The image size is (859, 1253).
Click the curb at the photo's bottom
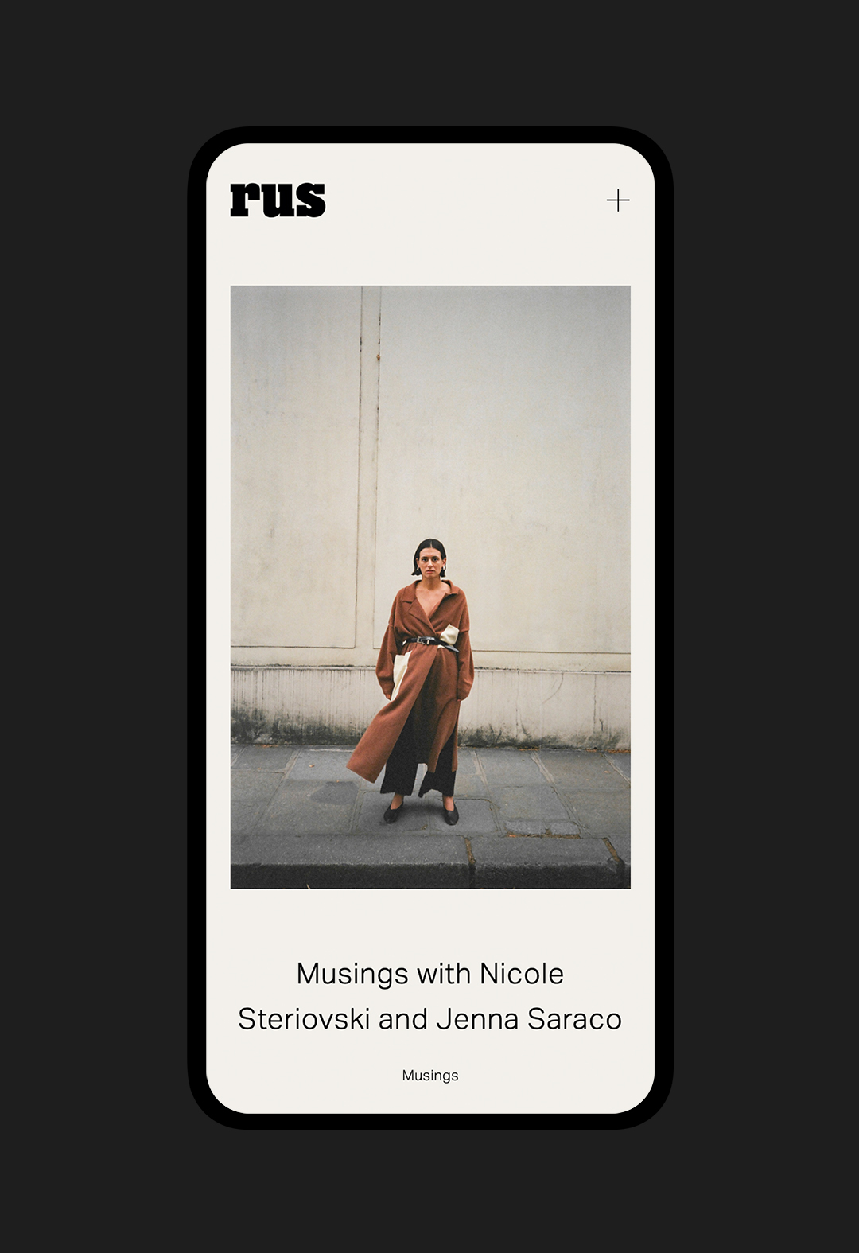tap(430, 863)
